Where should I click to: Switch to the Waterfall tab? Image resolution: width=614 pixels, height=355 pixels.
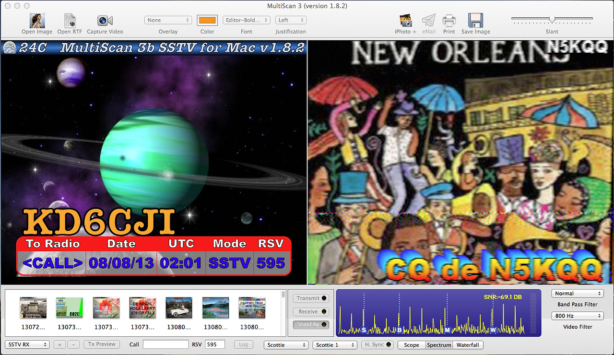point(468,344)
